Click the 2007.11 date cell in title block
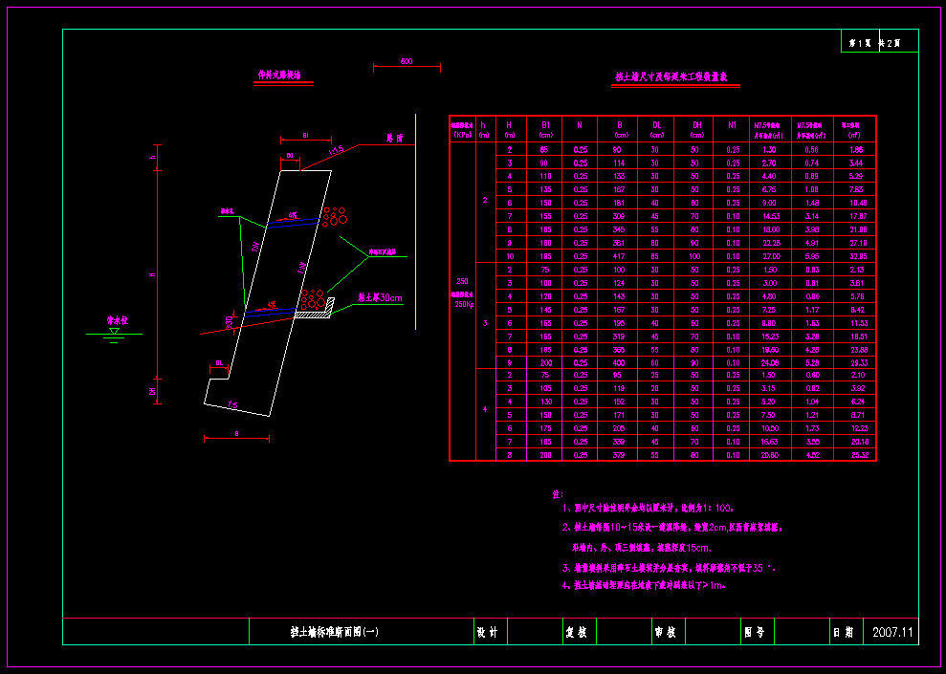The image size is (946, 674). 893,632
